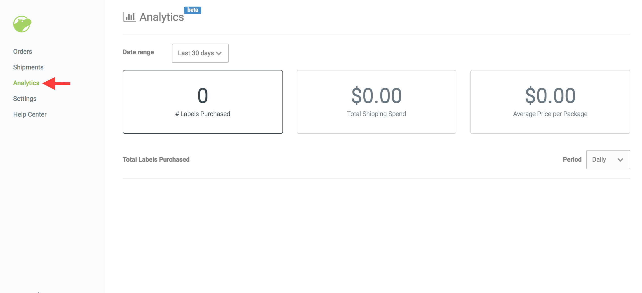Click the blue beta badge
Screen dimensions: 642x293
[x=193, y=10]
